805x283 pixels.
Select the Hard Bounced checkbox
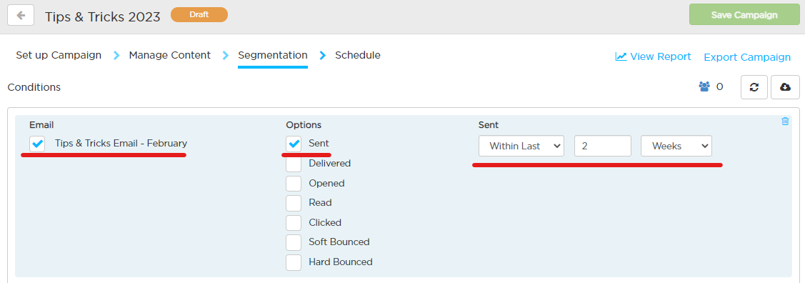(x=294, y=262)
